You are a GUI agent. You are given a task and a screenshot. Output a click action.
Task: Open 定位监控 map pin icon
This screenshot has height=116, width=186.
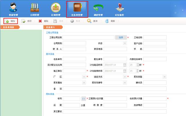(x=119, y=8)
